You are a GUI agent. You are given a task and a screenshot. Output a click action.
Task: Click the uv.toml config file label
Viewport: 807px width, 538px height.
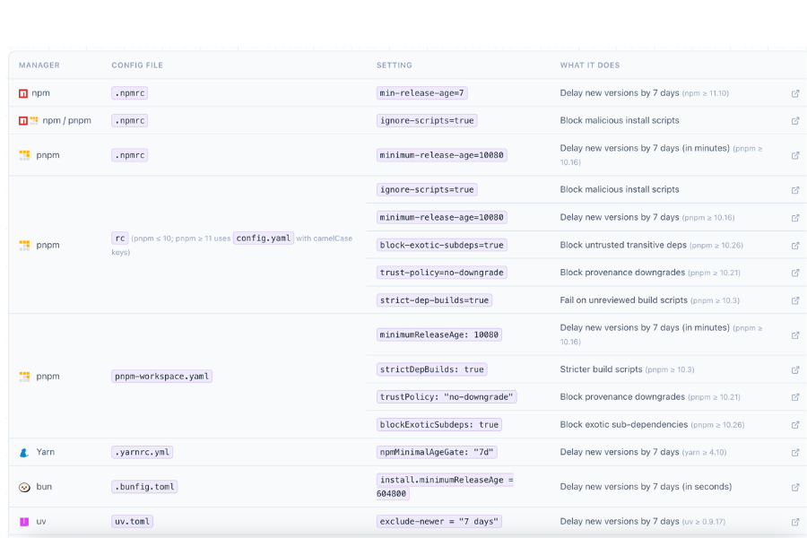133,522
